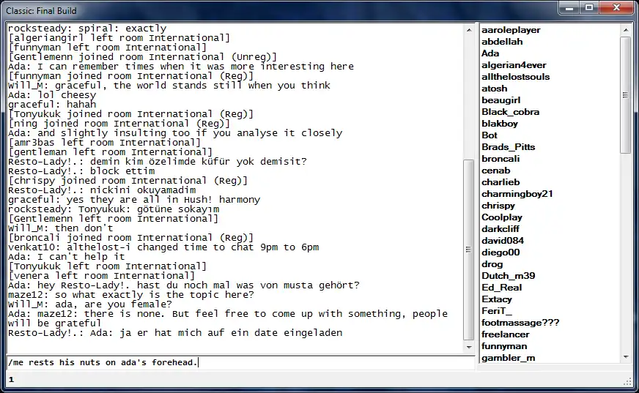
Task: Select user david084 in the list
Action: [503, 241]
